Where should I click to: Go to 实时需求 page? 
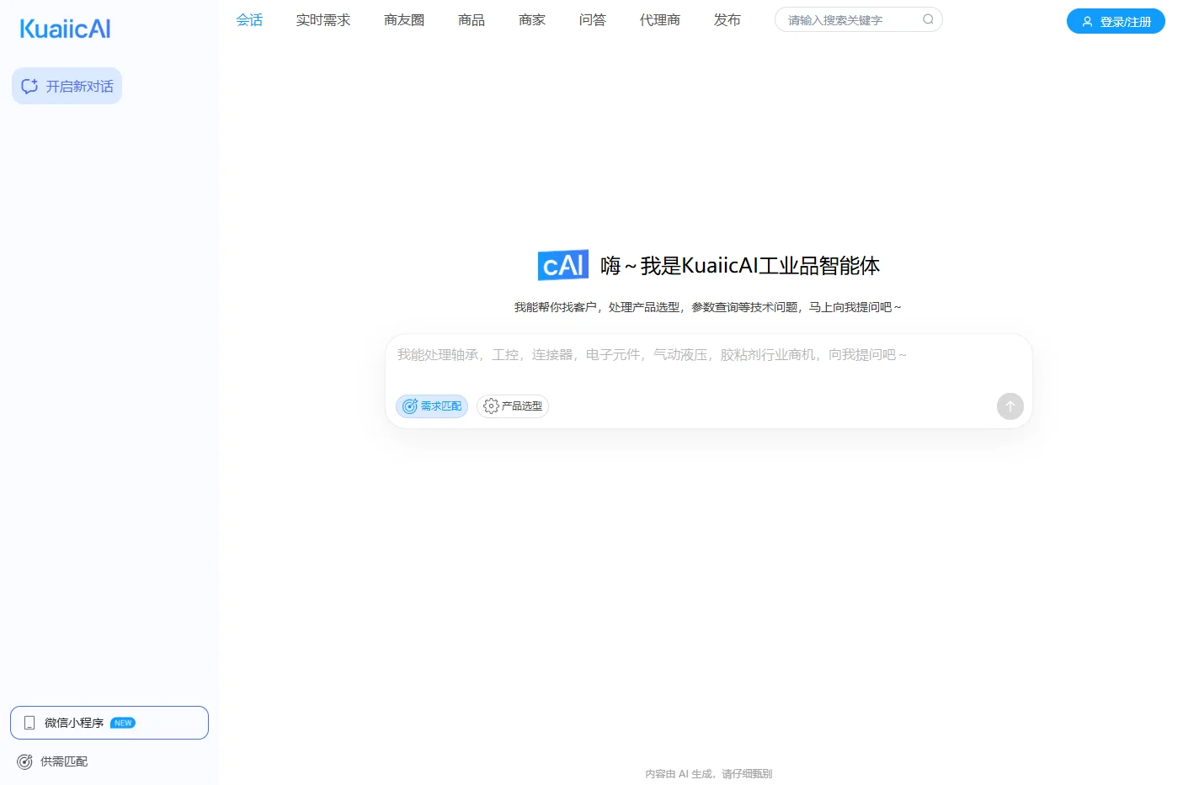click(x=323, y=19)
